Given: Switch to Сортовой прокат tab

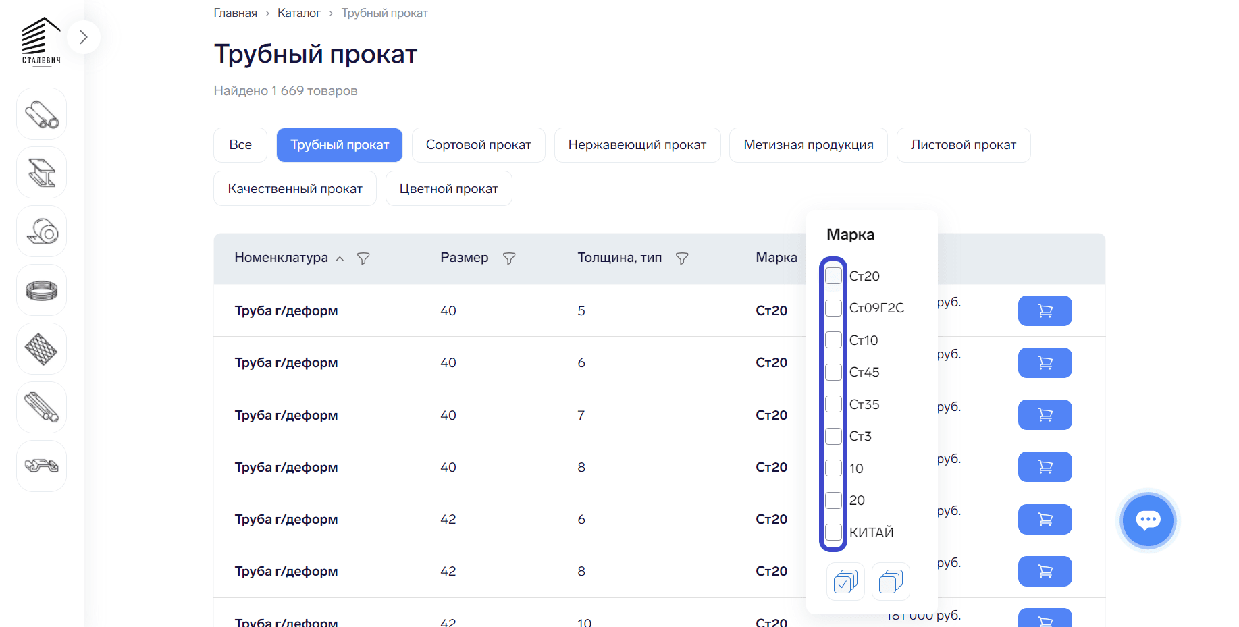Looking at the screenshot, I should click(479, 145).
